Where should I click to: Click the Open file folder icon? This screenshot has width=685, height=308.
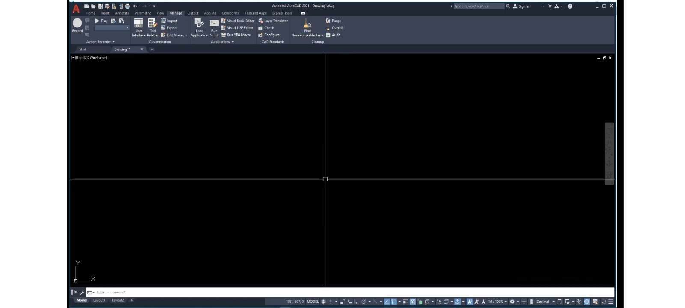[x=93, y=6]
